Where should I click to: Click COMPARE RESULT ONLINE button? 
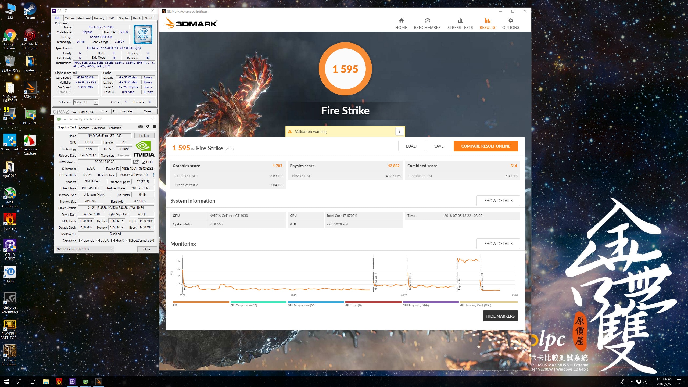(x=486, y=146)
